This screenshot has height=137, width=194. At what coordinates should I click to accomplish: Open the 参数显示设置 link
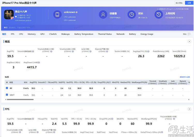tap(185, 77)
